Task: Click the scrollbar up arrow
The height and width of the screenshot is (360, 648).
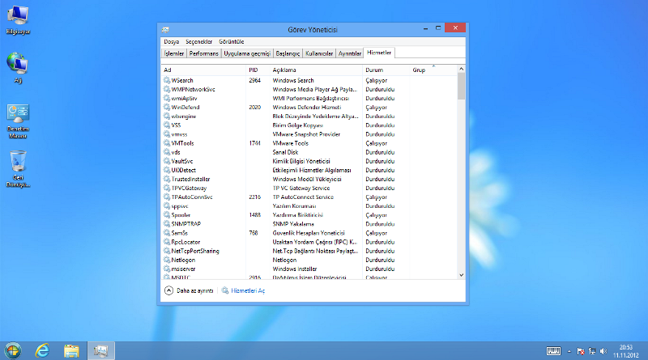Action: click(461, 69)
